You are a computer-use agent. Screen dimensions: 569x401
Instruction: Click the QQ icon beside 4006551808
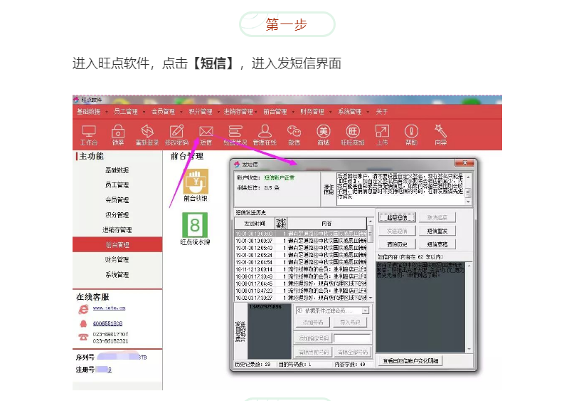83,323
